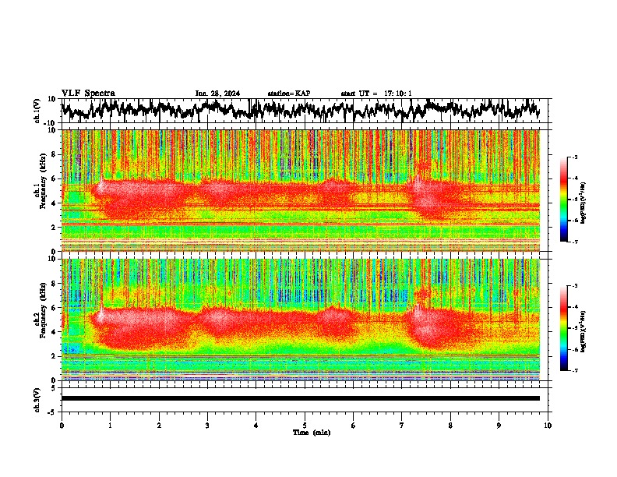Click the time axis end tick label "10"
This screenshot has width=617, height=477.
(548, 426)
